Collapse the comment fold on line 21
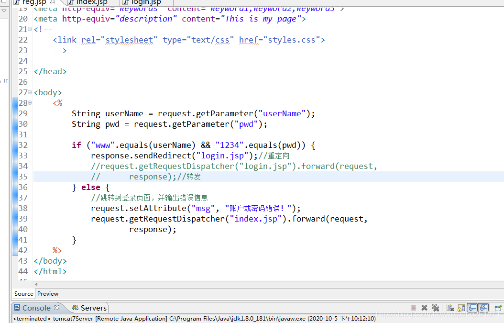The width and height of the screenshot is (504, 323). pos(30,29)
